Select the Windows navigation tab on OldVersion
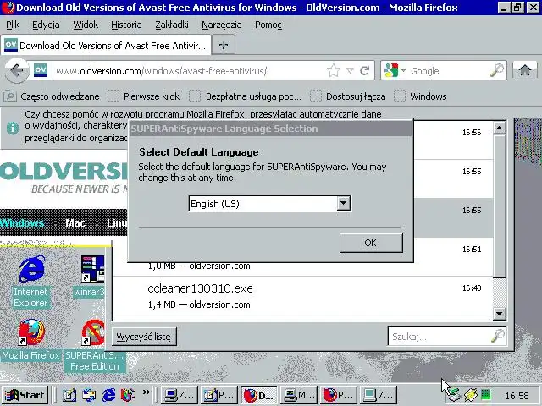542x406 pixels. coord(23,223)
